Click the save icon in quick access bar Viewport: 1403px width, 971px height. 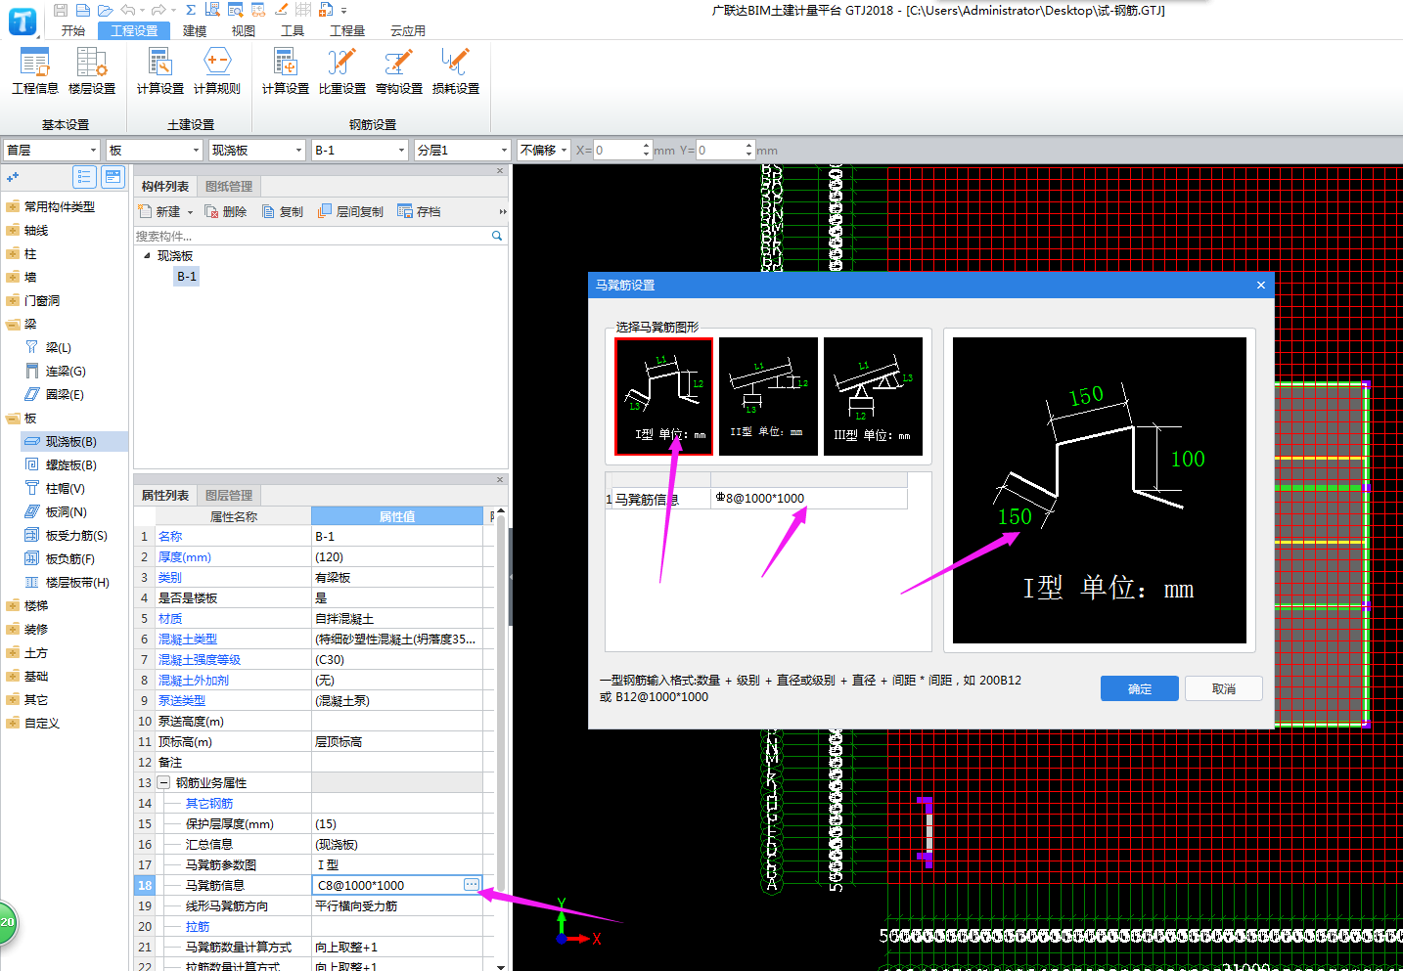pyautogui.click(x=61, y=10)
